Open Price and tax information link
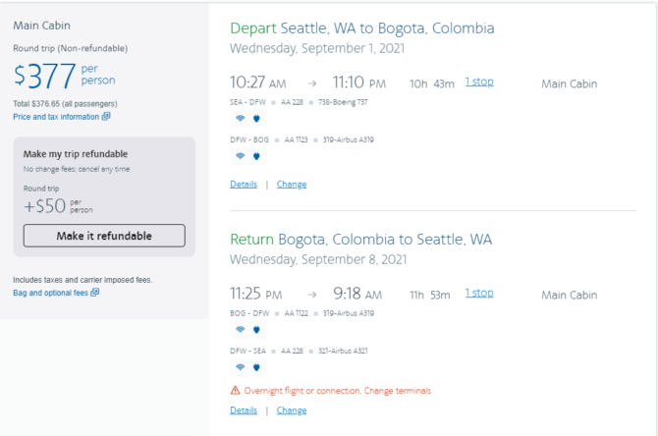This screenshot has width=658, height=436. tap(56, 117)
